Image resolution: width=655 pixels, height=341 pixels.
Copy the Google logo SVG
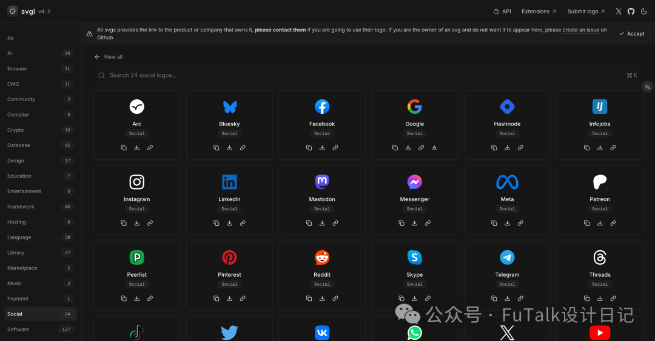point(395,148)
